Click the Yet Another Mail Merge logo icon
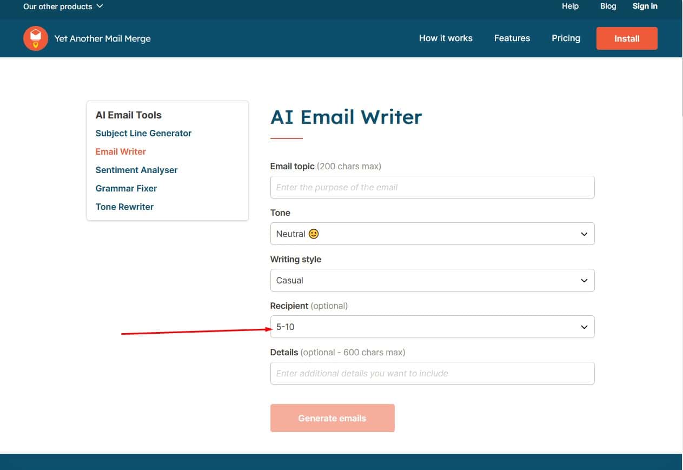This screenshot has height=470, width=683. tap(35, 38)
